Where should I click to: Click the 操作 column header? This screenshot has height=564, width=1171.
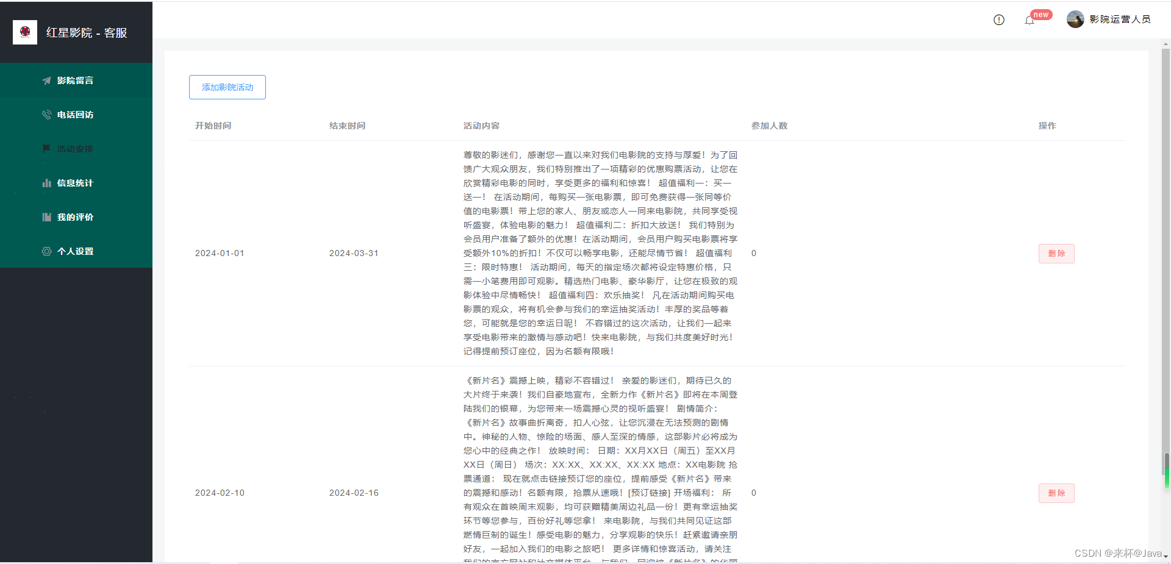click(x=1047, y=126)
